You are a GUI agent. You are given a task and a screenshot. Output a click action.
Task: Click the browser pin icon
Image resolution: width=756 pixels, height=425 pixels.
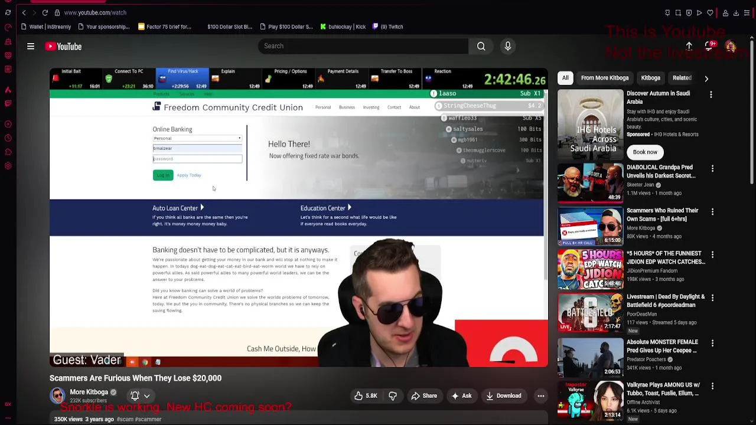pos(667,12)
